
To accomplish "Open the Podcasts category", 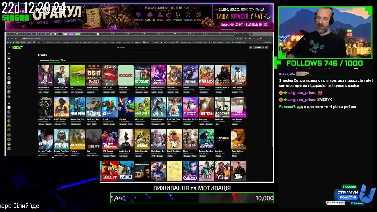I will click(x=222, y=107).
